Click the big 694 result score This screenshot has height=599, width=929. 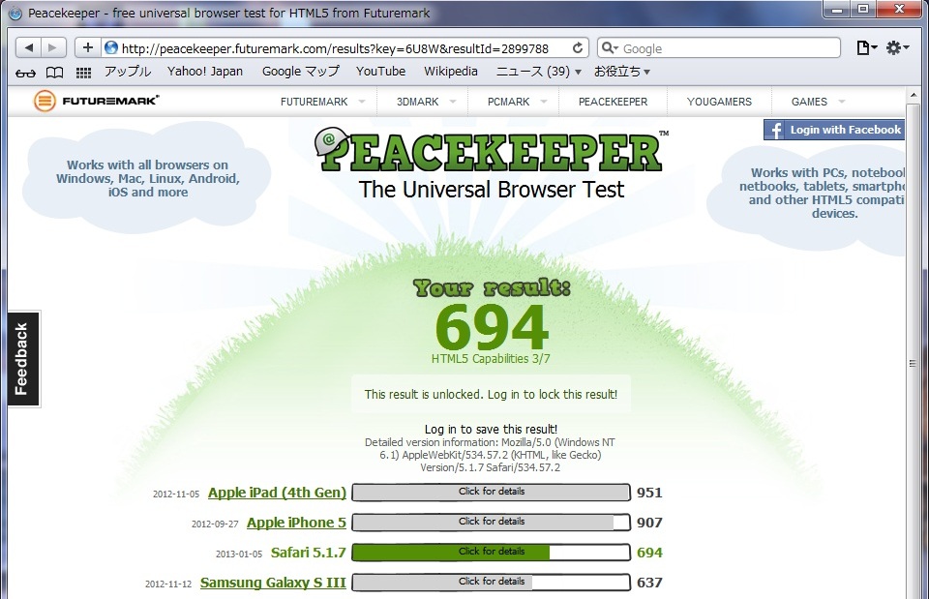[x=492, y=326]
